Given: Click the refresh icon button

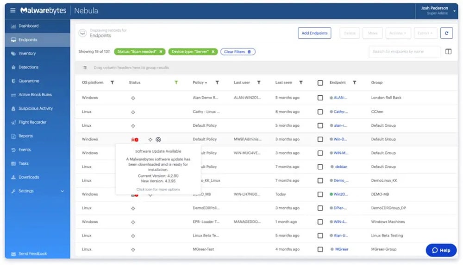Looking at the screenshot, I should [446, 33].
